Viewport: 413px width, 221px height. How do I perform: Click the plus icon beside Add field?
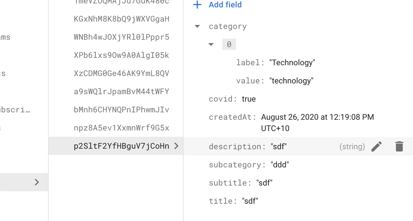coord(197,5)
